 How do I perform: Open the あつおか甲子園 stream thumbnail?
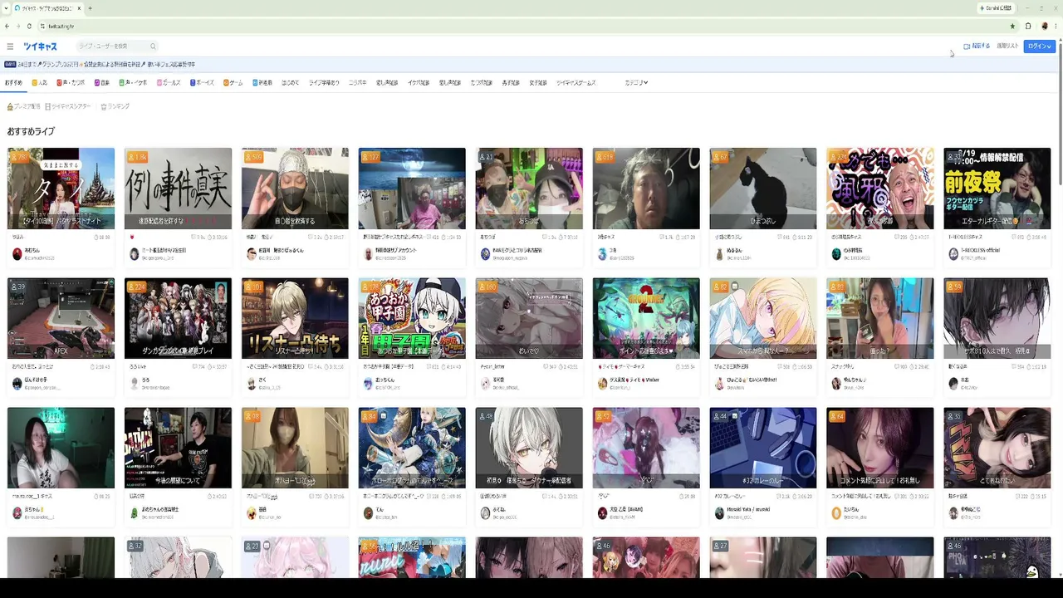(x=412, y=318)
